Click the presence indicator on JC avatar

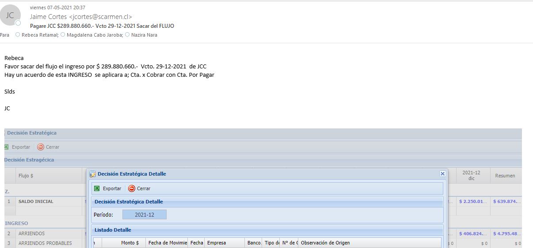tap(18, 23)
